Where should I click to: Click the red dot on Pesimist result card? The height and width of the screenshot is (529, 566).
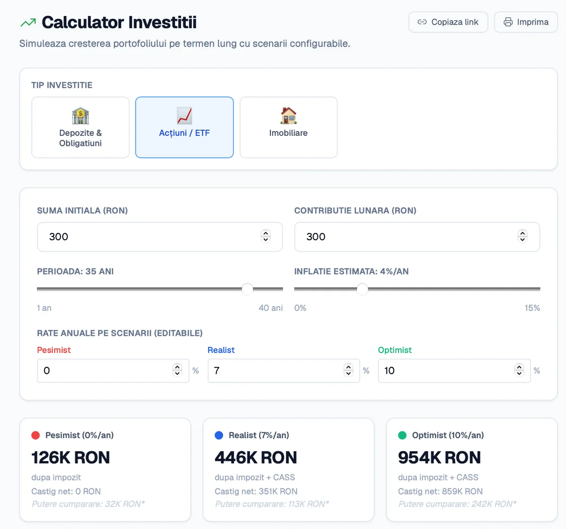pyautogui.click(x=35, y=435)
